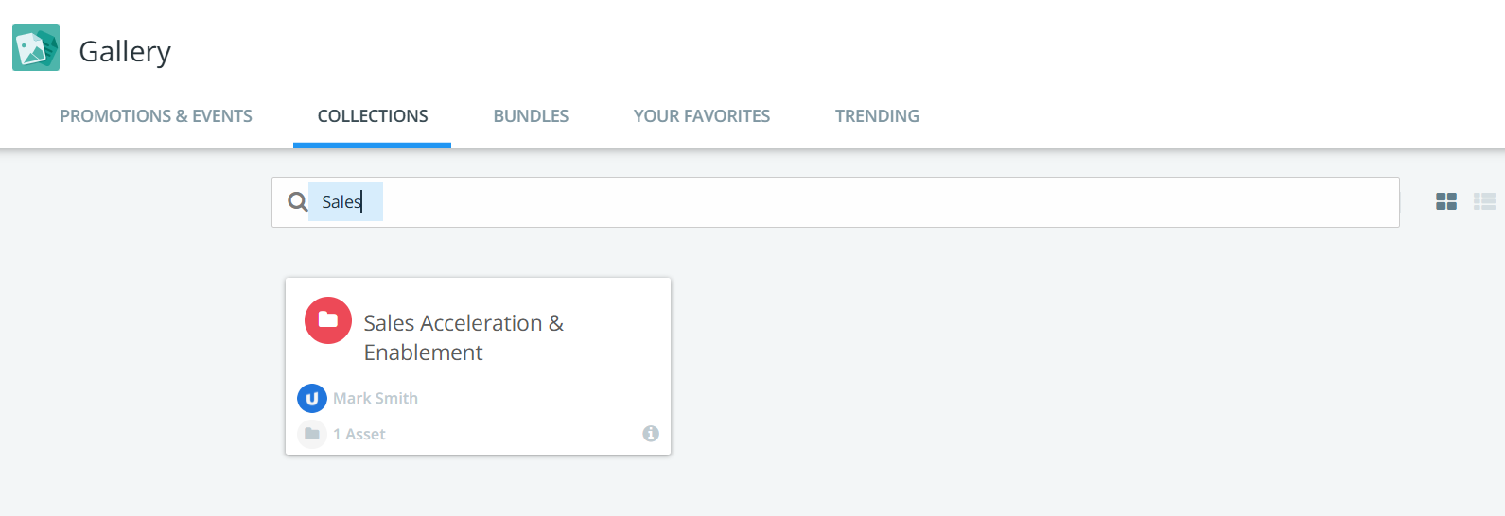The image size is (1505, 516).
Task: Click the "1 Asset" count label
Action: [359, 435]
